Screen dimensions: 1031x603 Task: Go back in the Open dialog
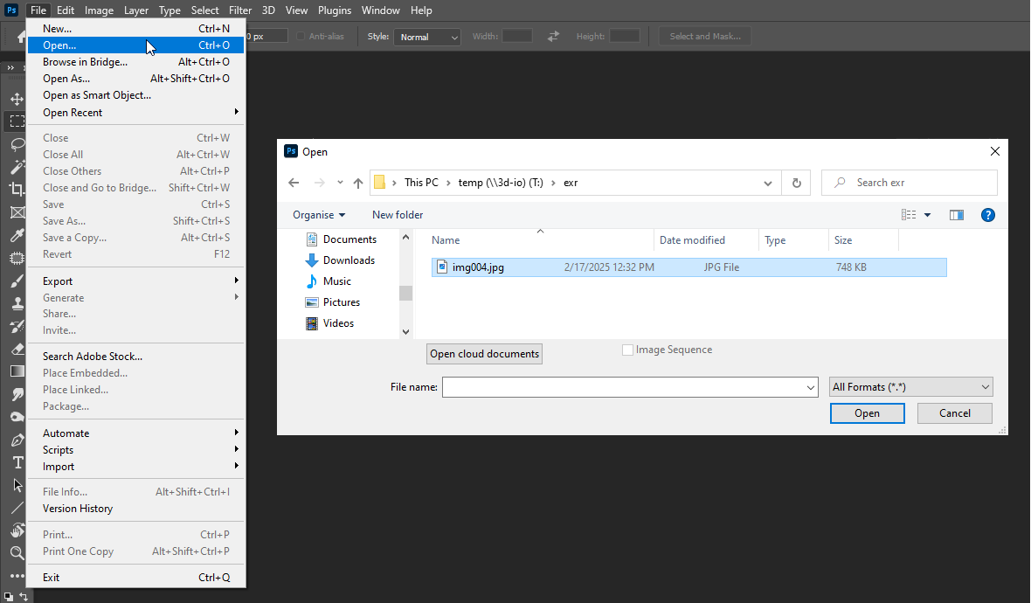(294, 183)
